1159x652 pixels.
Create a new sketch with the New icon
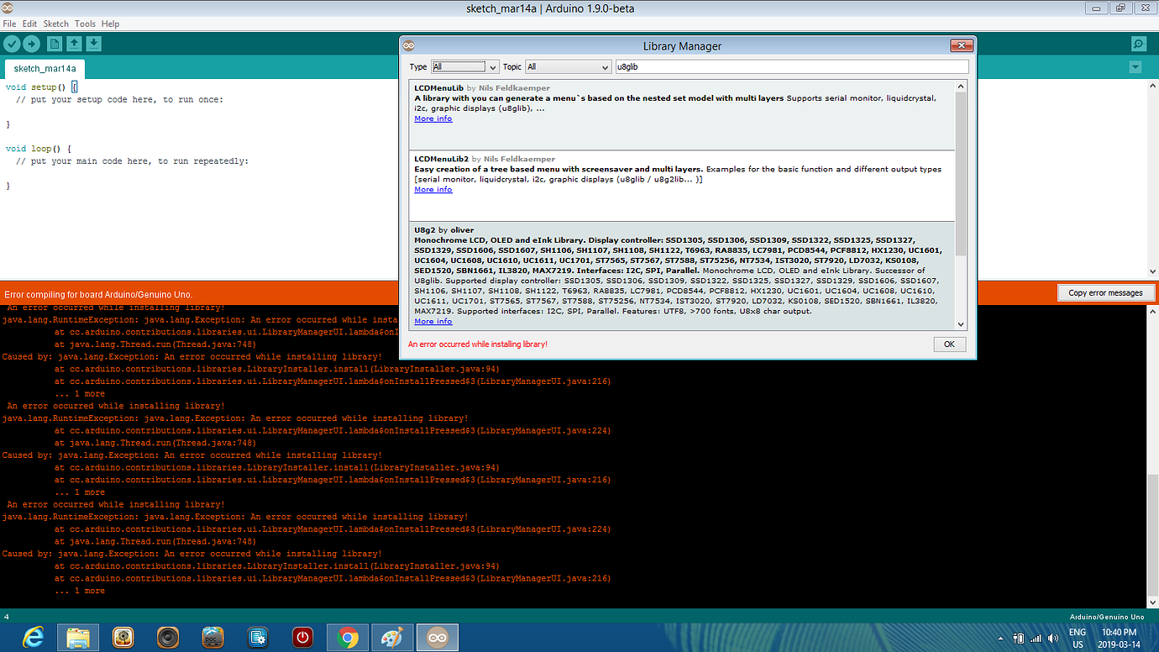55,43
